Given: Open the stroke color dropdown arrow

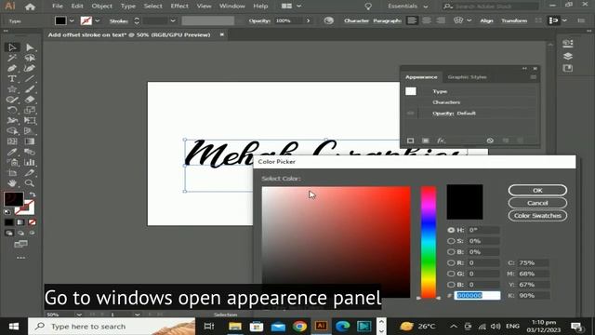Looking at the screenshot, I should pyautogui.click(x=97, y=20).
